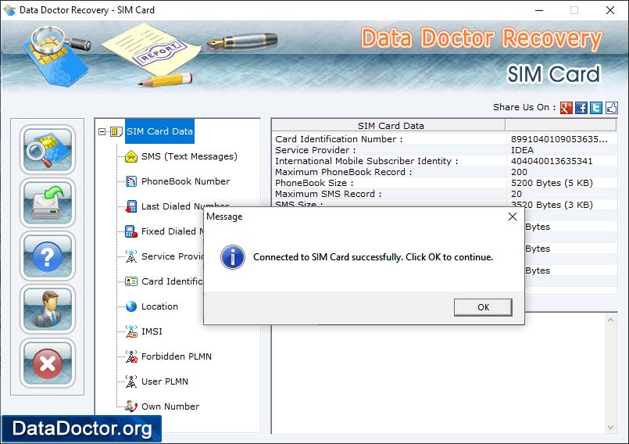Click the red X exit sidebar icon
Screen dimensions: 629x444
point(48,363)
